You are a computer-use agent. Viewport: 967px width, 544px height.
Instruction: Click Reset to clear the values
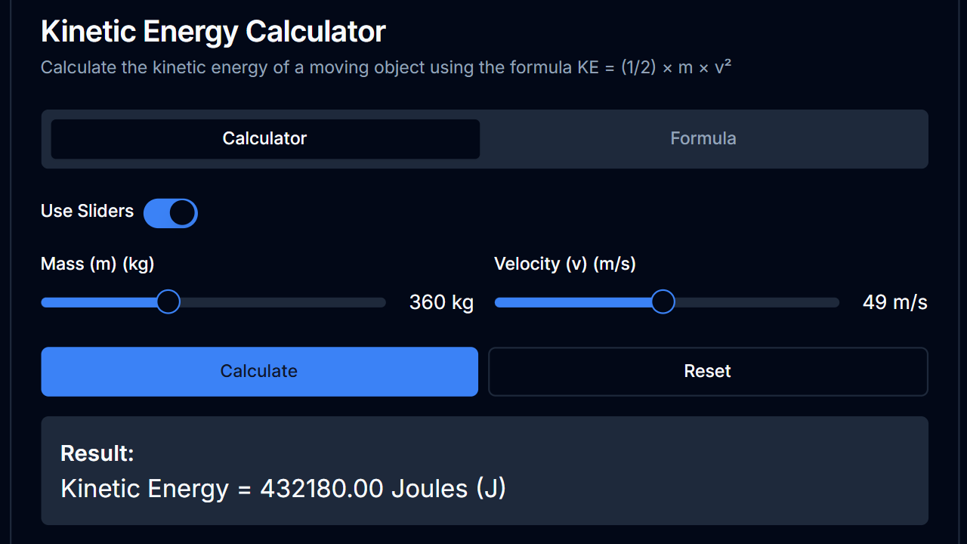click(707, 371)
